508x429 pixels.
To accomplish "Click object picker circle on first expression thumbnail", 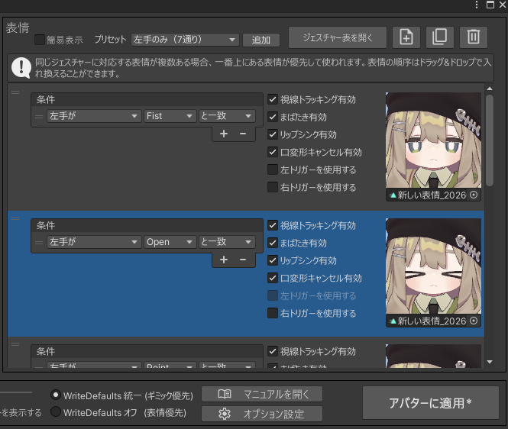I will [x=474, y=195].
